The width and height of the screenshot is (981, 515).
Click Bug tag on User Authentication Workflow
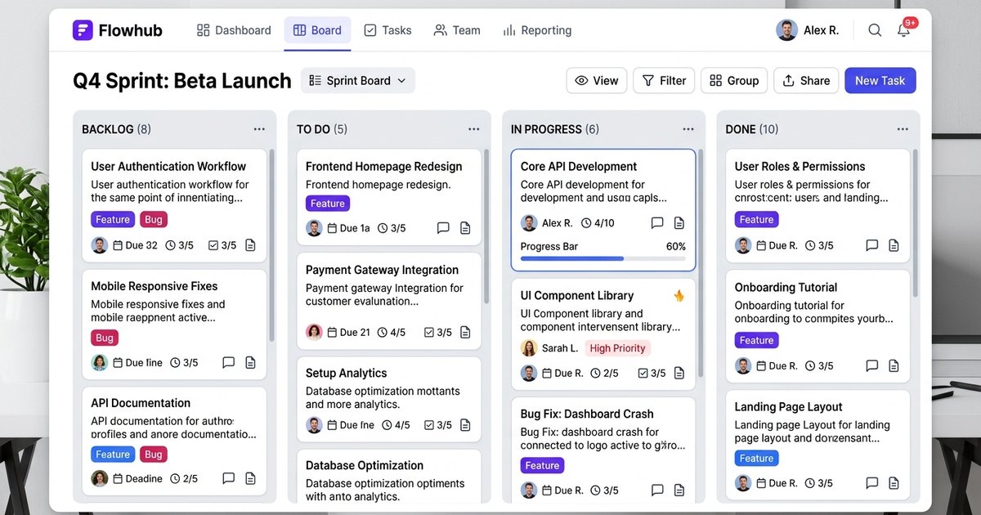pos(154,219)
